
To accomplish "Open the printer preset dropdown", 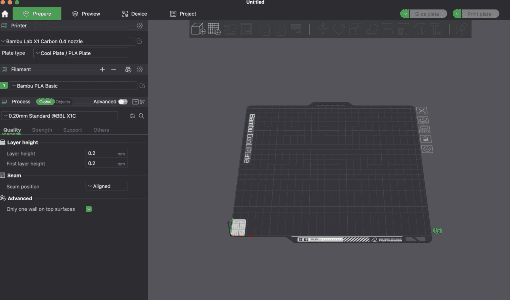I will pos(68,41).
